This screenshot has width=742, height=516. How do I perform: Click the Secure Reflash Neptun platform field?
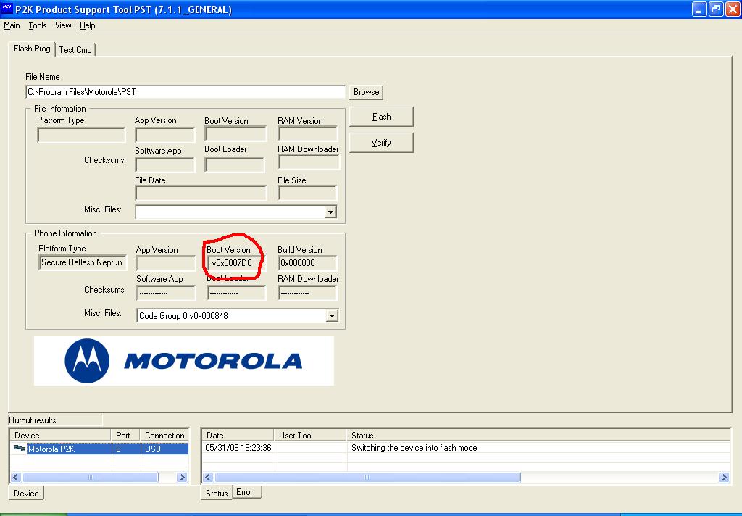point(83,262)
